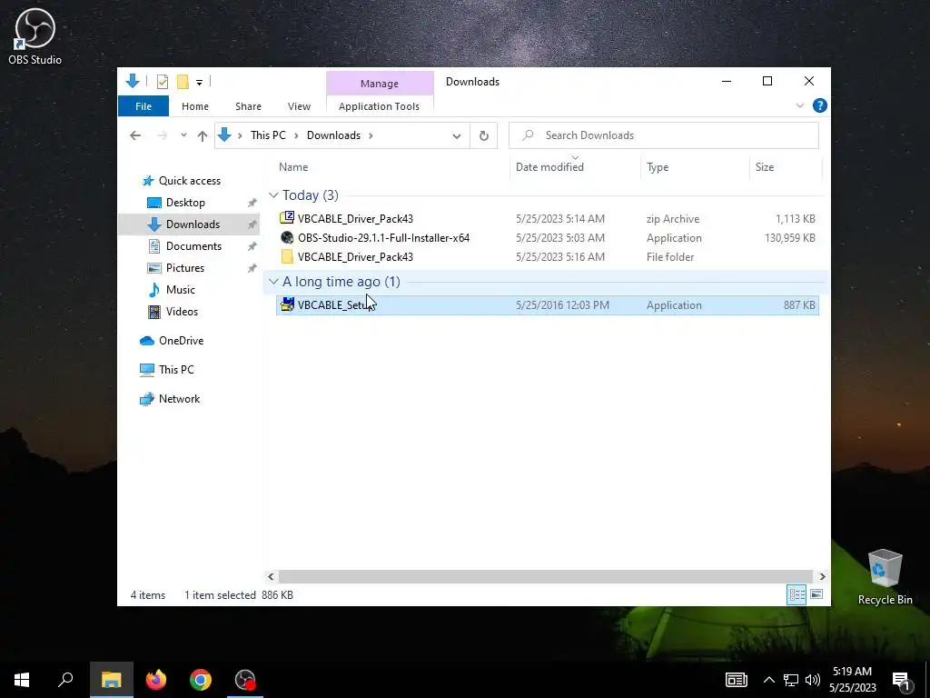Click File Explorer on the taskbar
This screenshot has height=698, width=930.
(x=111, y=680)
